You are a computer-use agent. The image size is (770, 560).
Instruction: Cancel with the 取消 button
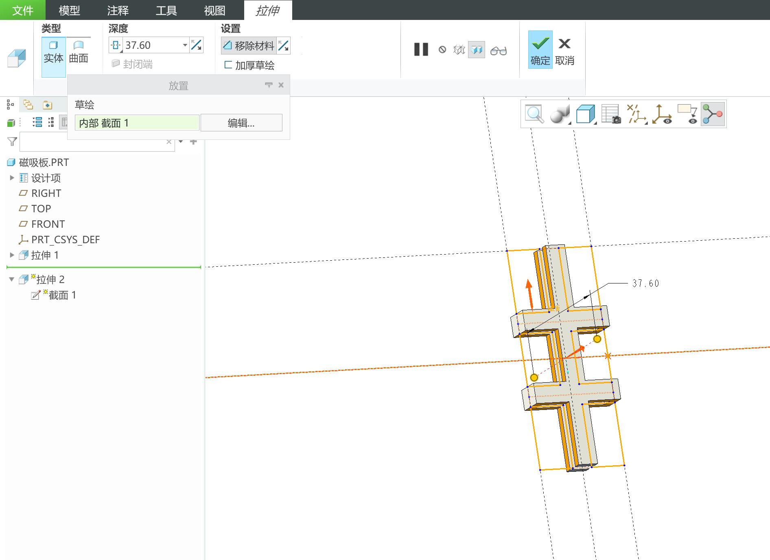pyautogui.click(x=564, y=52)
